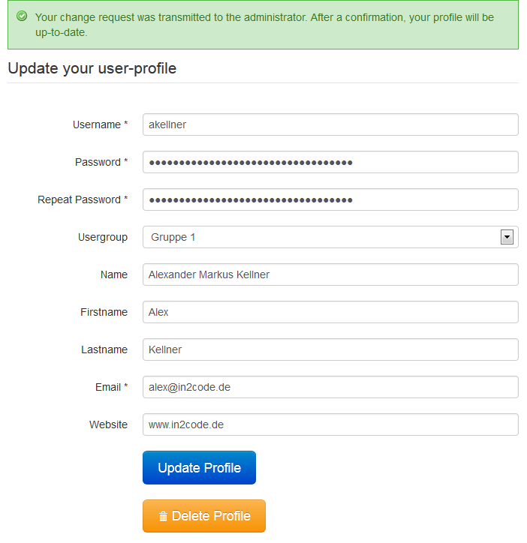Select the Repeat Password input field
The image size is (527, 543).
[330, 199]
